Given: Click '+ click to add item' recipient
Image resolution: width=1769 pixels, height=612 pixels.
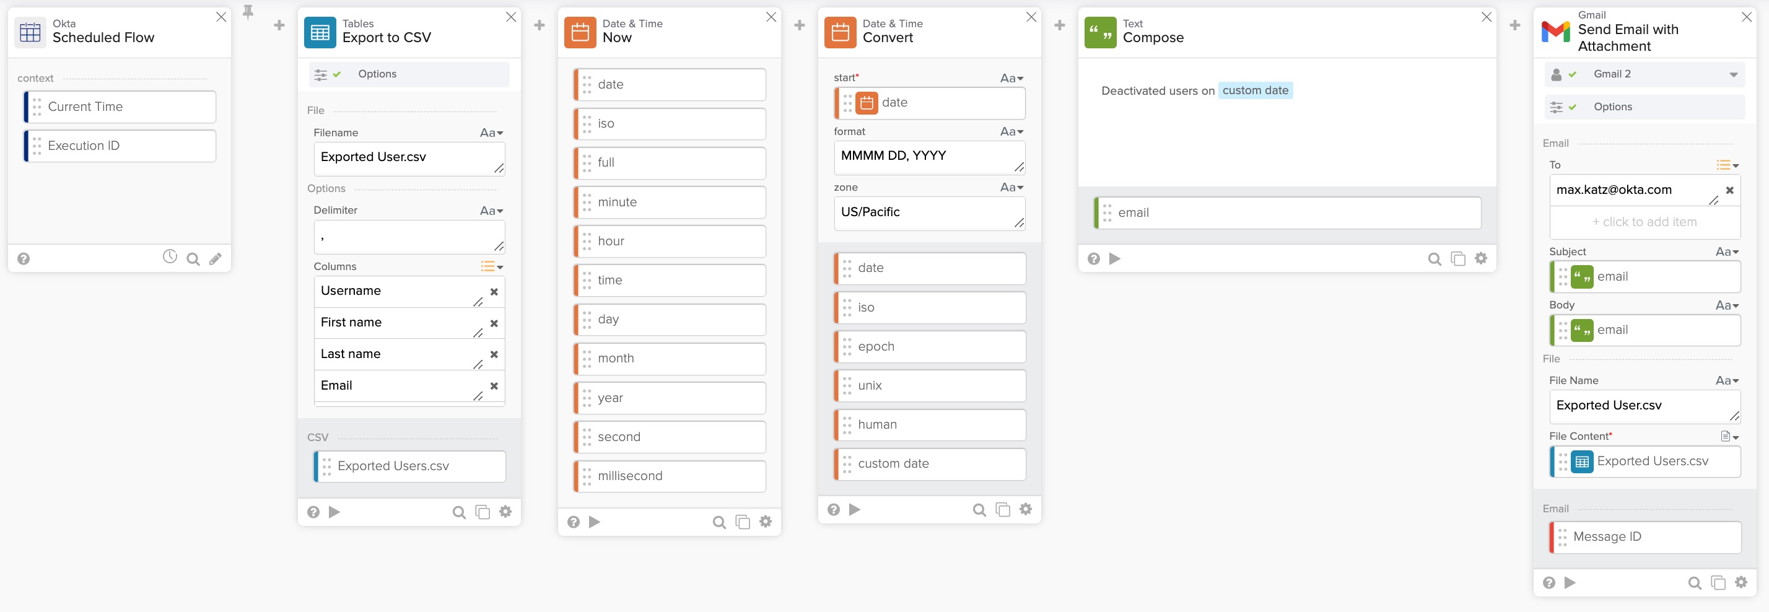Looking at the screenshot, I should click(1645, 222).
